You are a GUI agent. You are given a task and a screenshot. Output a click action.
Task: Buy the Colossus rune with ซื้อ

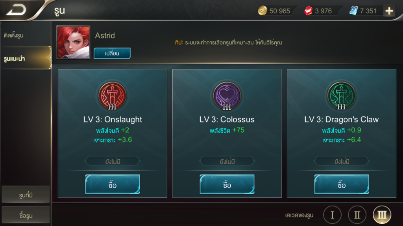point(227,184)
